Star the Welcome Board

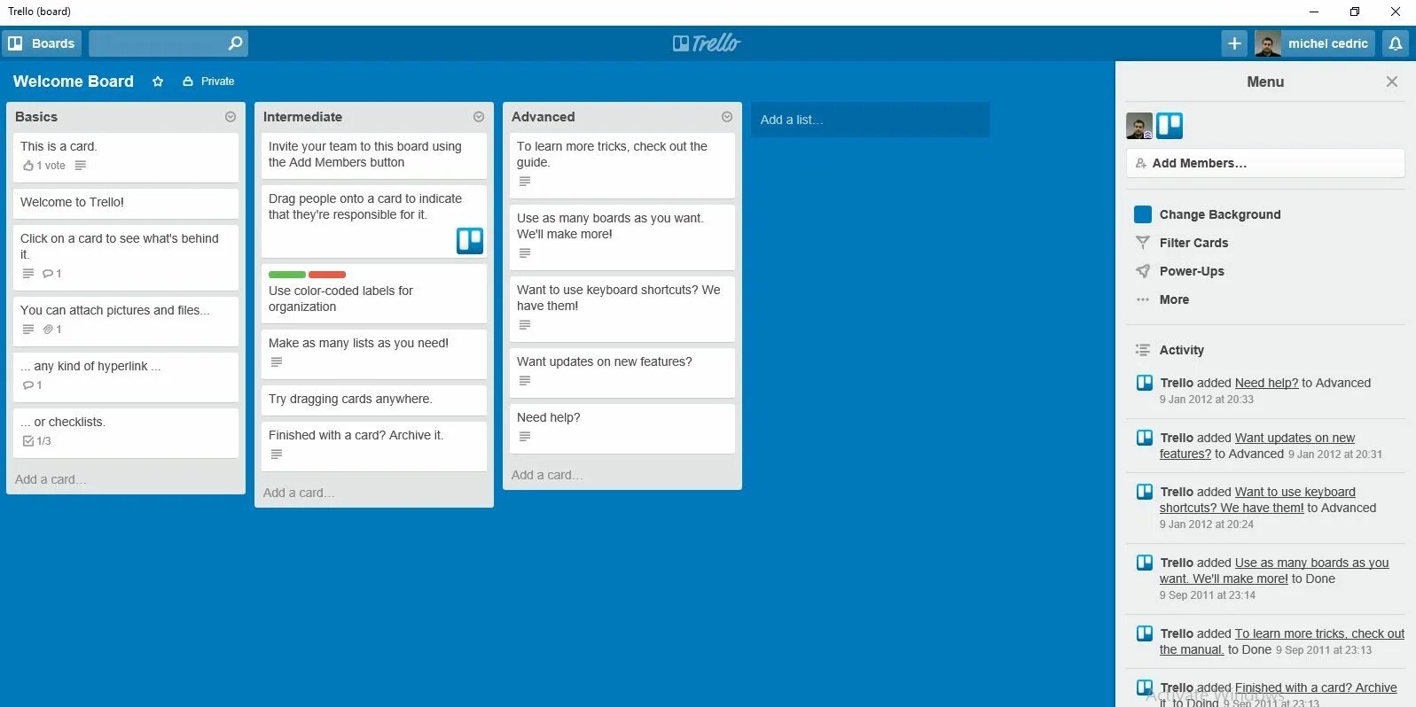158,82
